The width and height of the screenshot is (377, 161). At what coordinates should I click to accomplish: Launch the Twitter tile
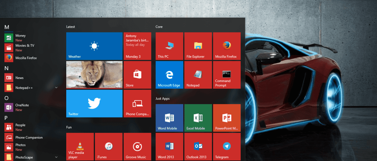[94, 104]
